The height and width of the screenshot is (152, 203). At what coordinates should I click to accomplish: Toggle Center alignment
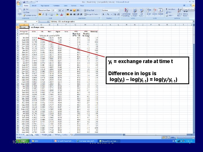pos(71,14)
